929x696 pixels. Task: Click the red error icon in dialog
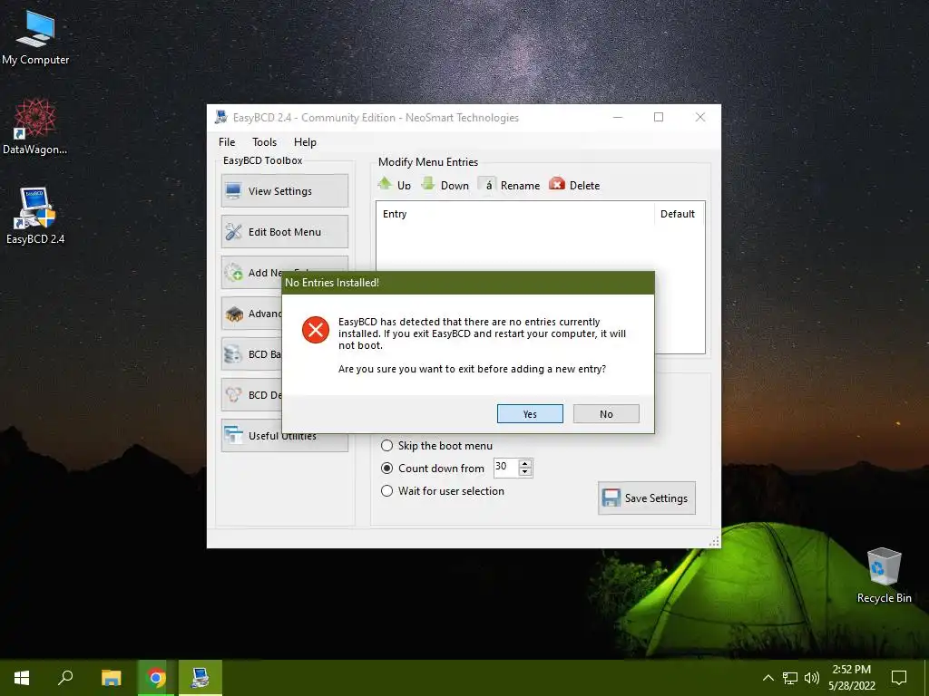(316, 330)
